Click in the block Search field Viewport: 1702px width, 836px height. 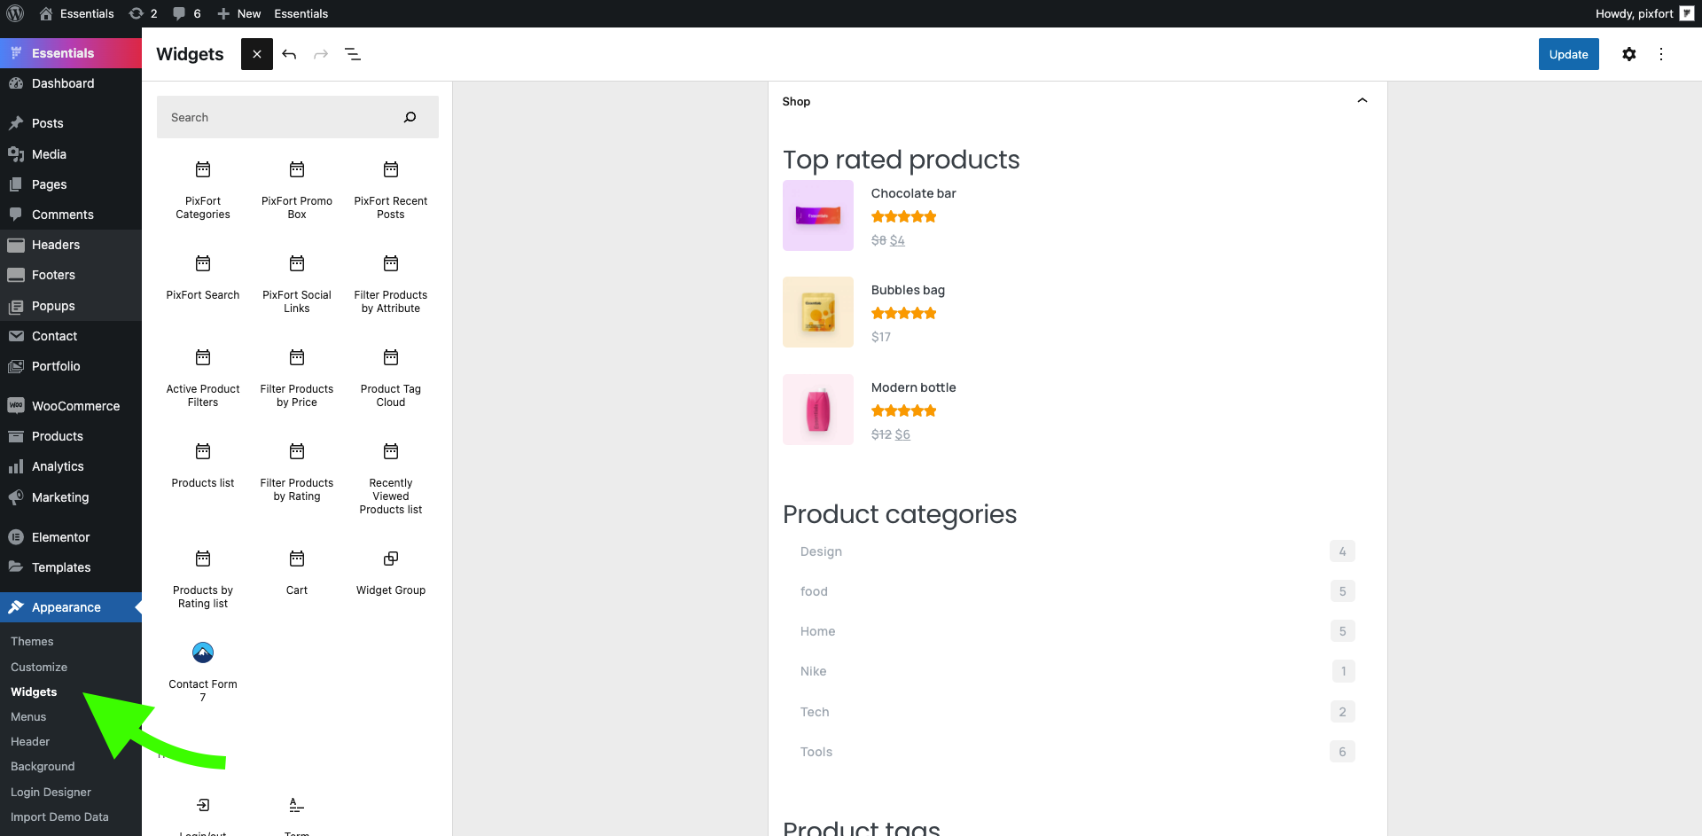coord(284,117)
